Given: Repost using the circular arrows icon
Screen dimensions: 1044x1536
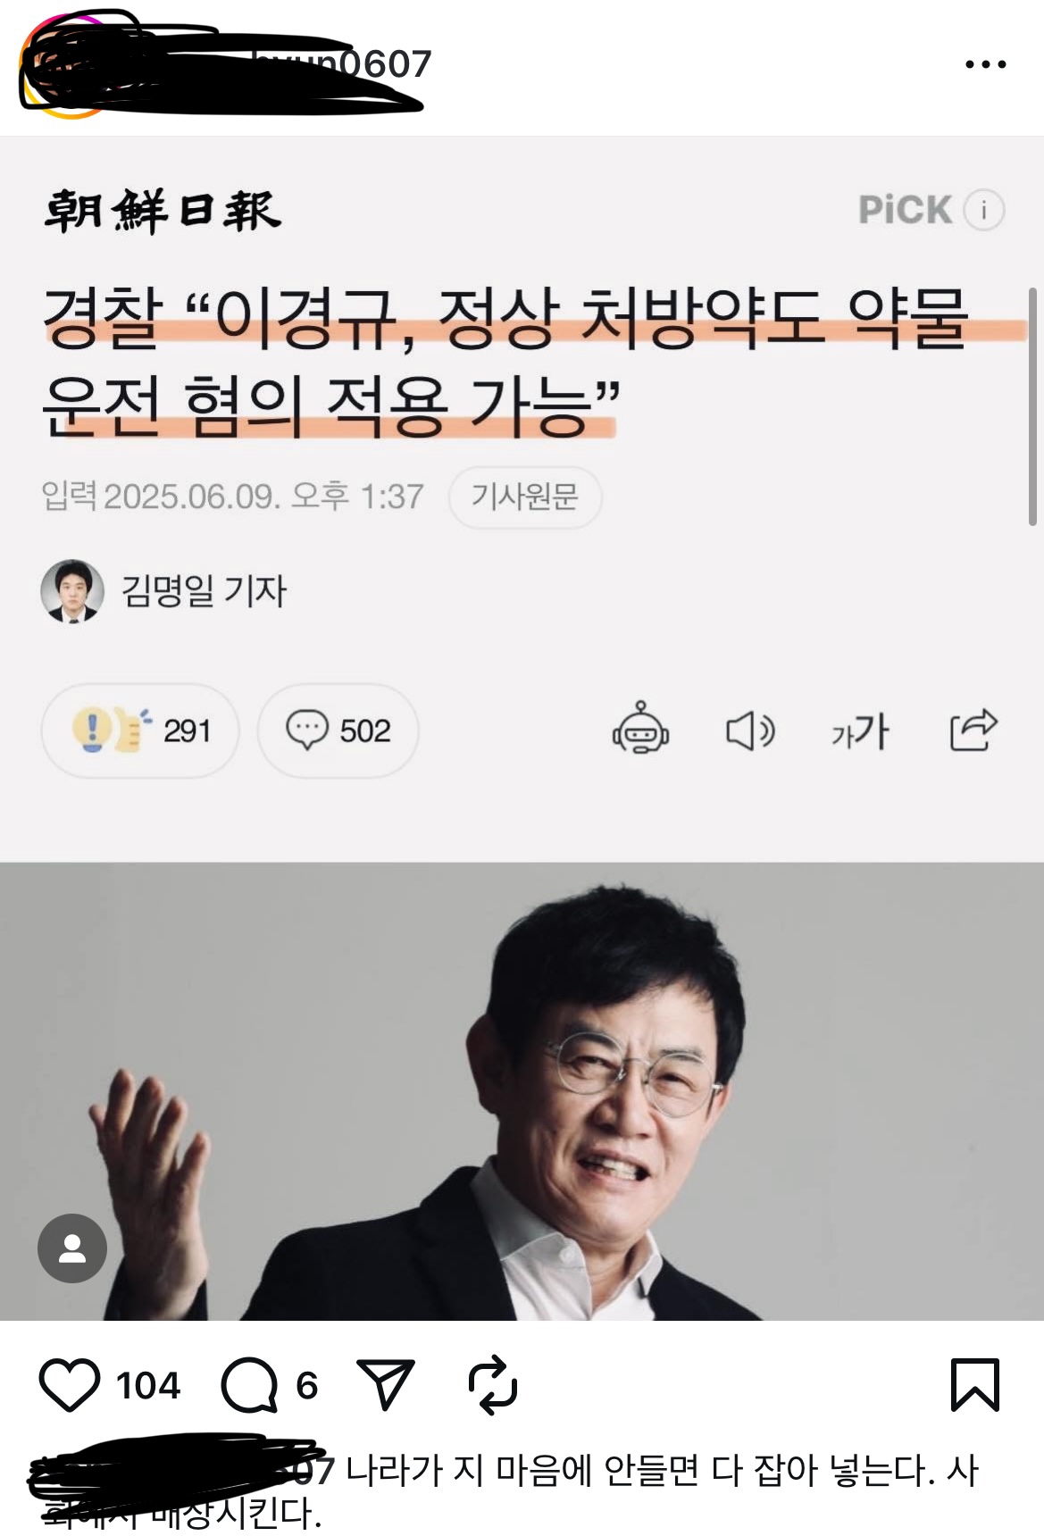Looking at the screenshot, I should click(x=493, y=1385).
